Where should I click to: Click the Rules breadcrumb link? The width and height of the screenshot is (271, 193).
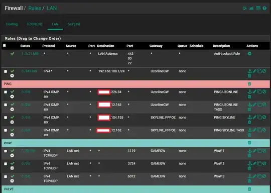(x=35, y=8)
